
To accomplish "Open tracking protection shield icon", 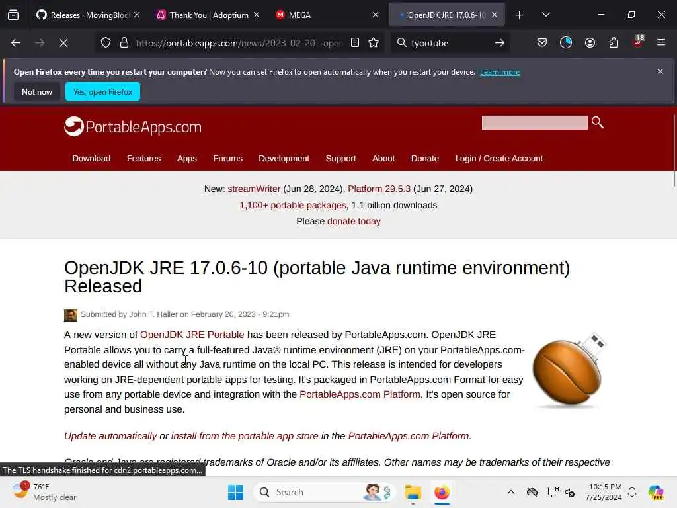I will coord(106,43).
